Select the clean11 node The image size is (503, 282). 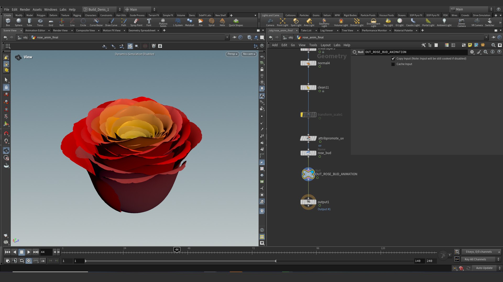pos(308,87)
